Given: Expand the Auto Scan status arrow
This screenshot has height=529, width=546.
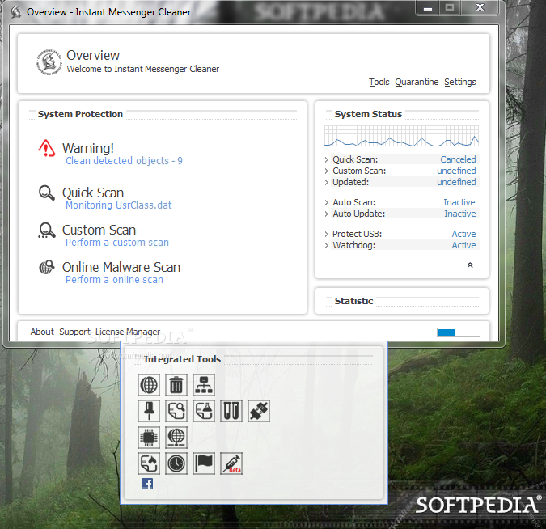Looking at the screenshot, I should coord(327,202).
